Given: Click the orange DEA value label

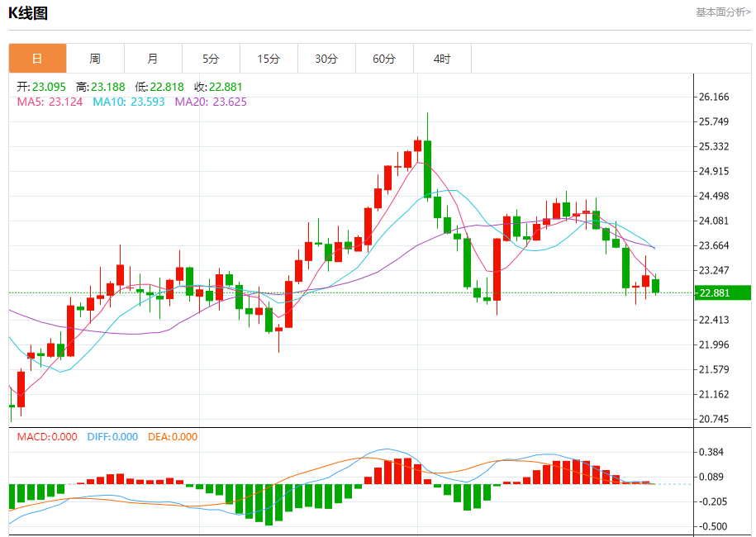Looking at the screenshot, I should pyautogui.click(x=173, y=437).
